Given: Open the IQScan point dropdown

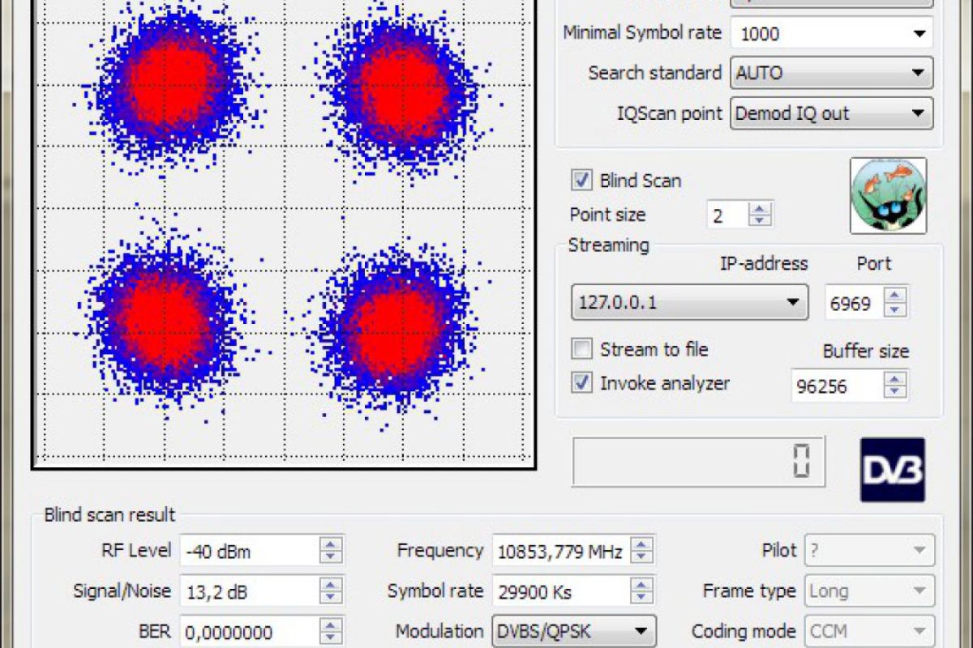Looking at the screenshot, I should click(x=918, y=113).
